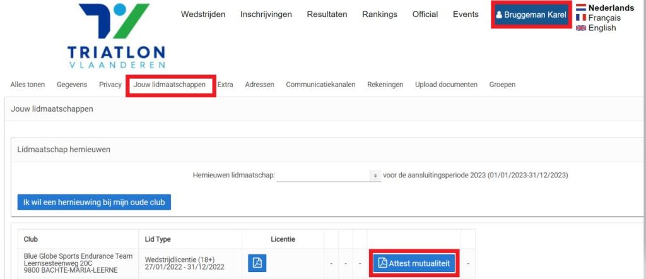Click the Triatlon Vlaanderen logo

coord(116,35)
